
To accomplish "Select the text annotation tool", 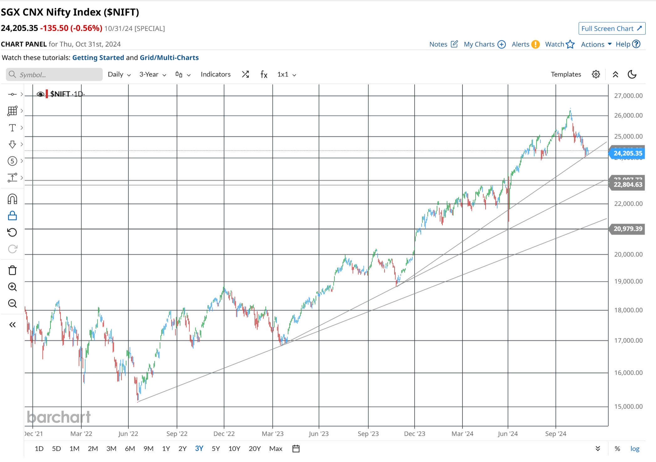I will 12,128.
